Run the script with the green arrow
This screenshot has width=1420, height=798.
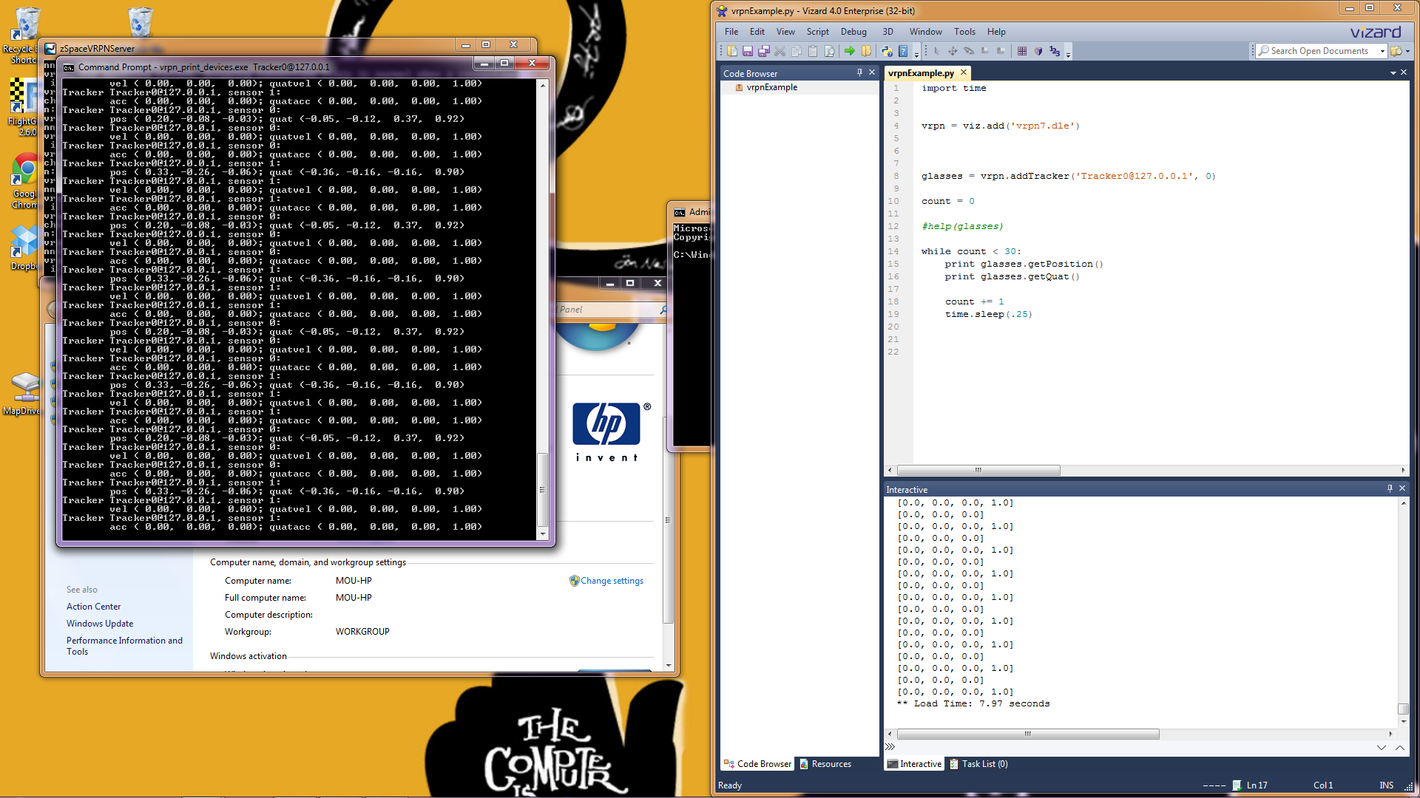click(850, 51)
